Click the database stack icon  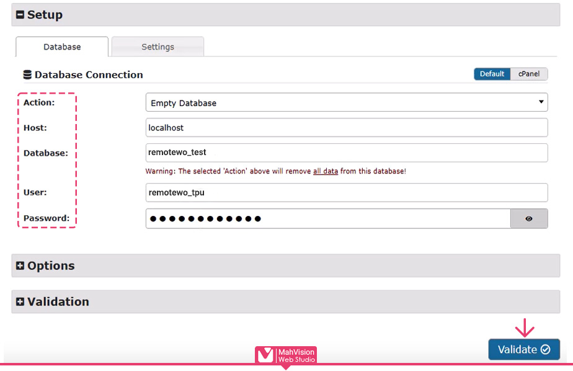tap(27, 75)
